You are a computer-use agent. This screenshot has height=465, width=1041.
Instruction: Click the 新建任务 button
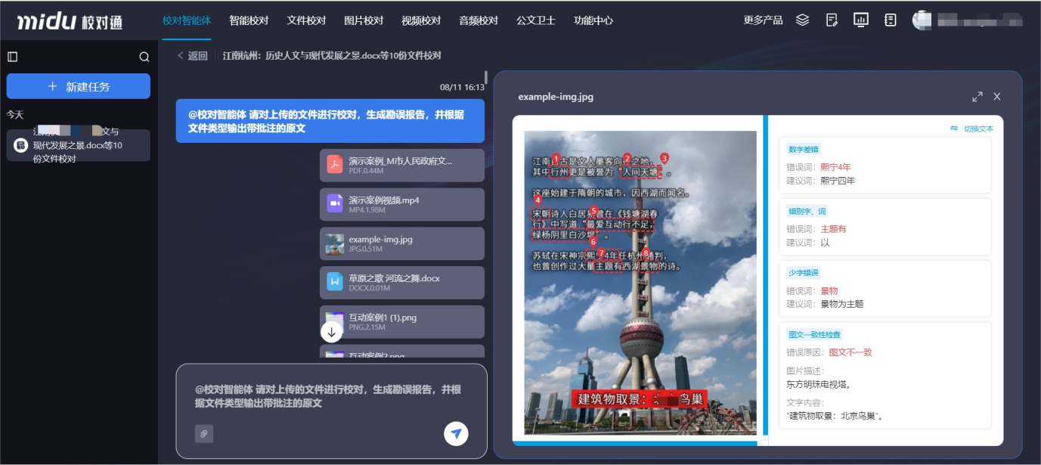78,85
